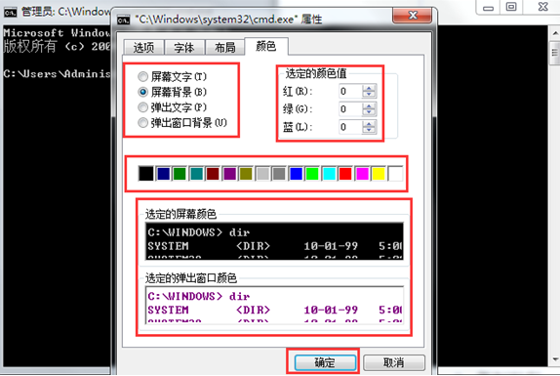
Task: Click scroll down arrow in cmd window
Action: click(x=555, y=359)
